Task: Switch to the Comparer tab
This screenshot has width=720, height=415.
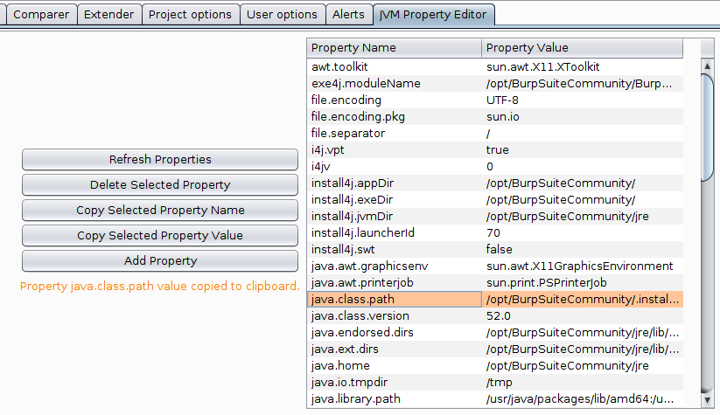Action: (x=41, y=14)
